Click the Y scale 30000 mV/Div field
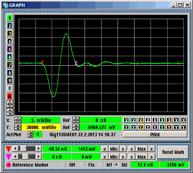193x173 pixels. click(x=41, y=127)
